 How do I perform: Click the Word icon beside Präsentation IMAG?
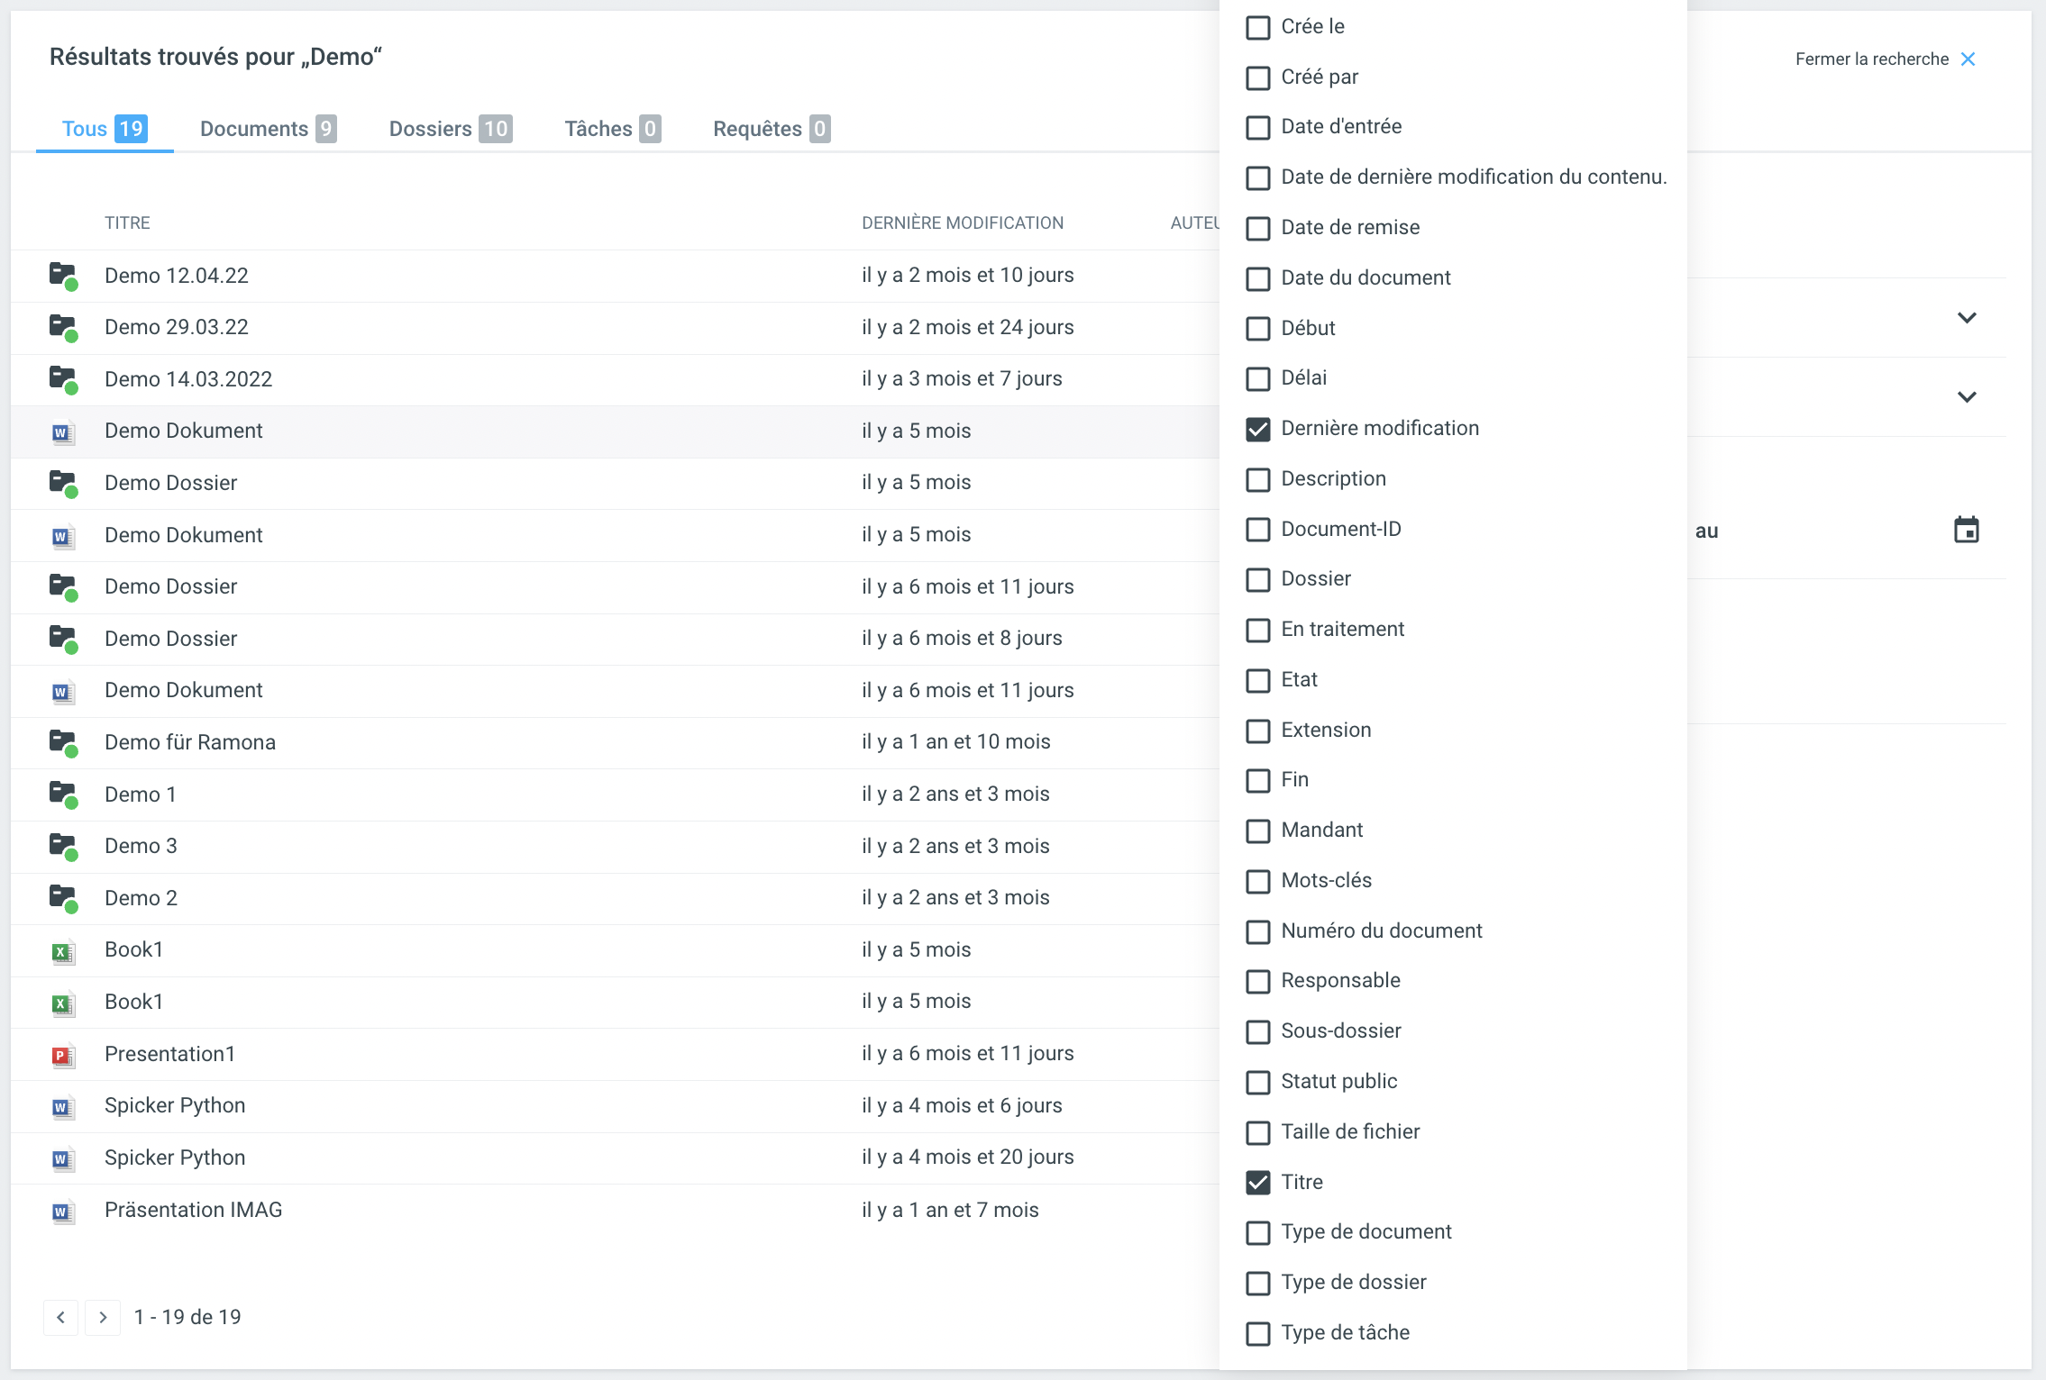pos(61,1211)
